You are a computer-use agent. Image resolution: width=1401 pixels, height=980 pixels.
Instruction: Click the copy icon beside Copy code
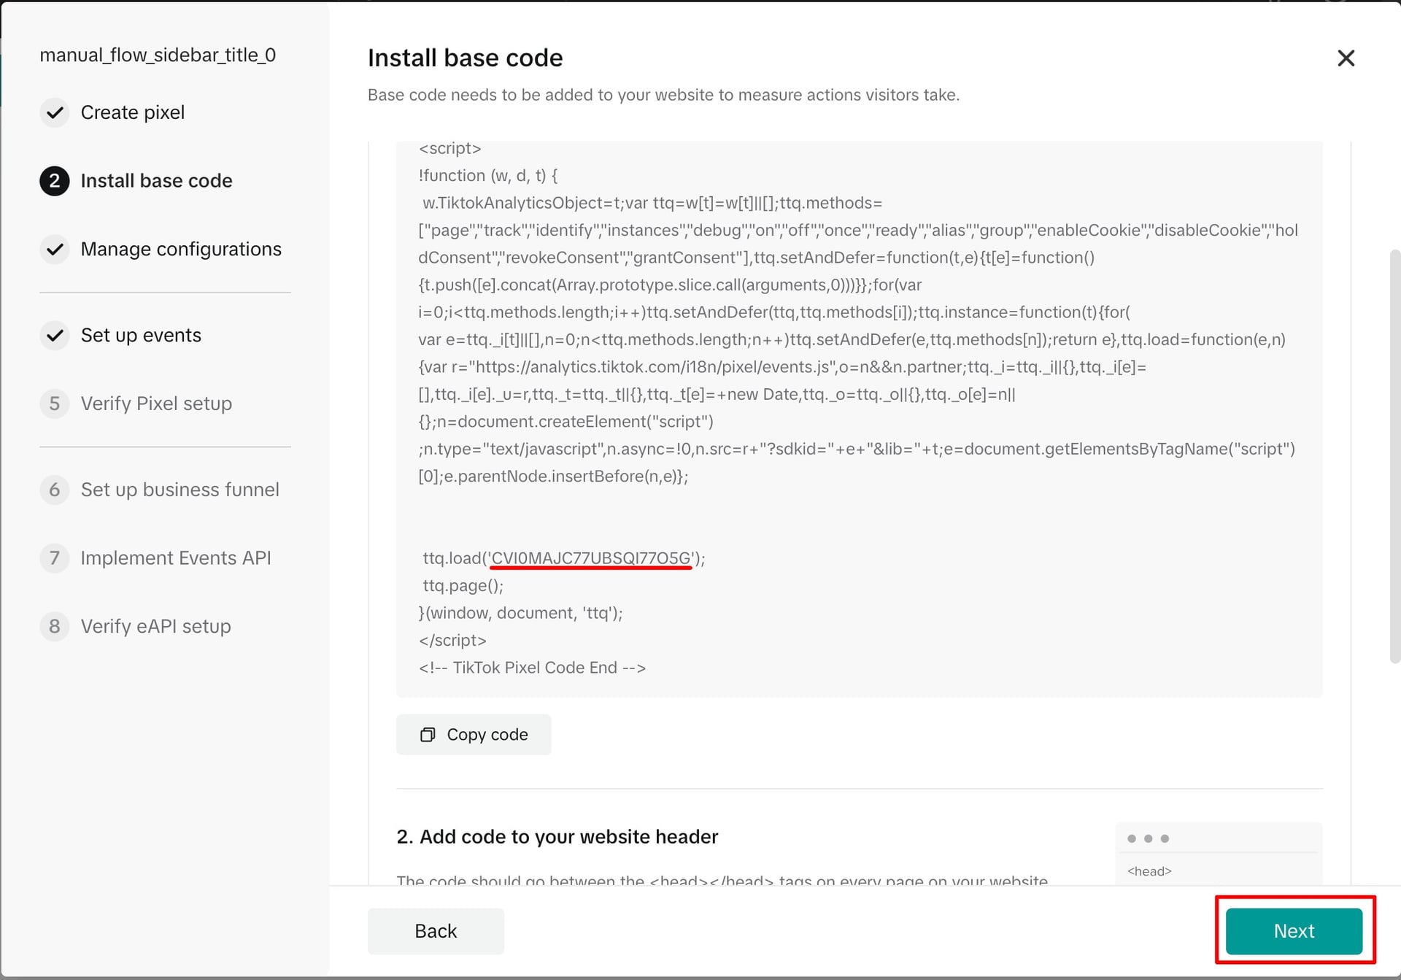[x=428, y=735]
